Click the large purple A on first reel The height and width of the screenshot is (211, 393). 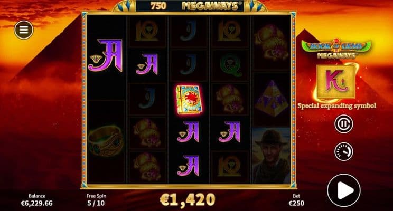[x=105, y=55]
